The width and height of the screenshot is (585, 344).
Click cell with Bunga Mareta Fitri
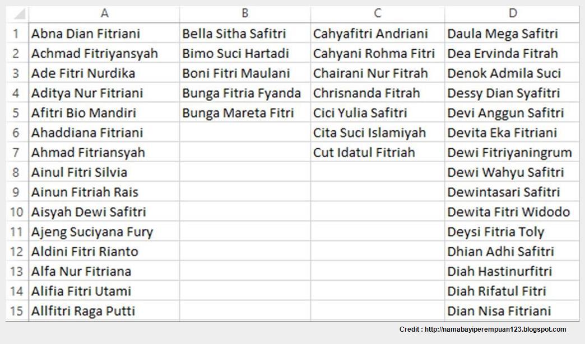245,113
